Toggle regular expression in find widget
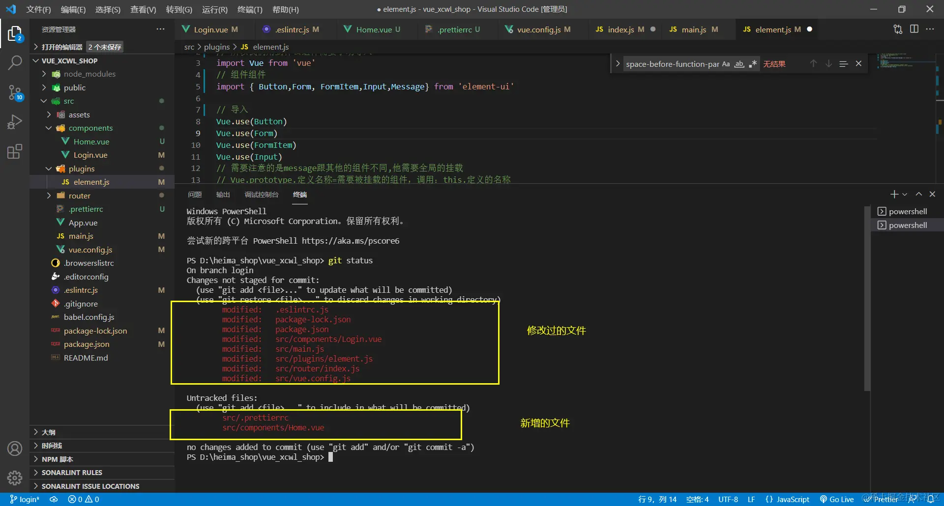The image size is (944, 506). click(753, 64)
